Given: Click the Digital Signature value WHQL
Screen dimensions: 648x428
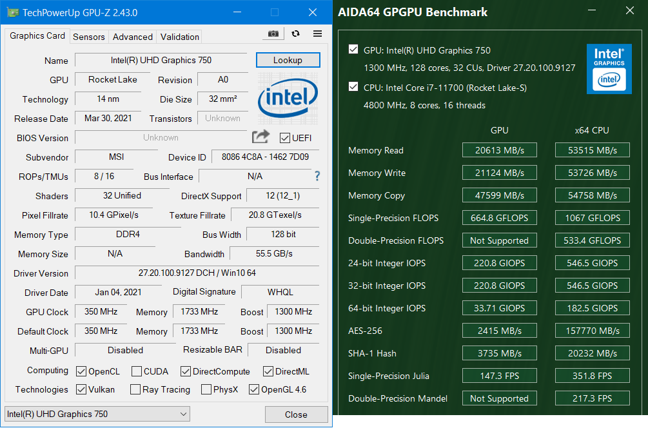Looking at the screenshot, I should pyautogui.click(x=280, y=292).
